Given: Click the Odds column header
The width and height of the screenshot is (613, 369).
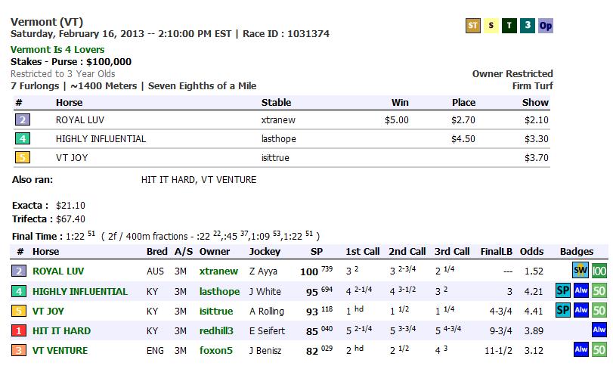Looking at the screenshot, I should (532, 251).
